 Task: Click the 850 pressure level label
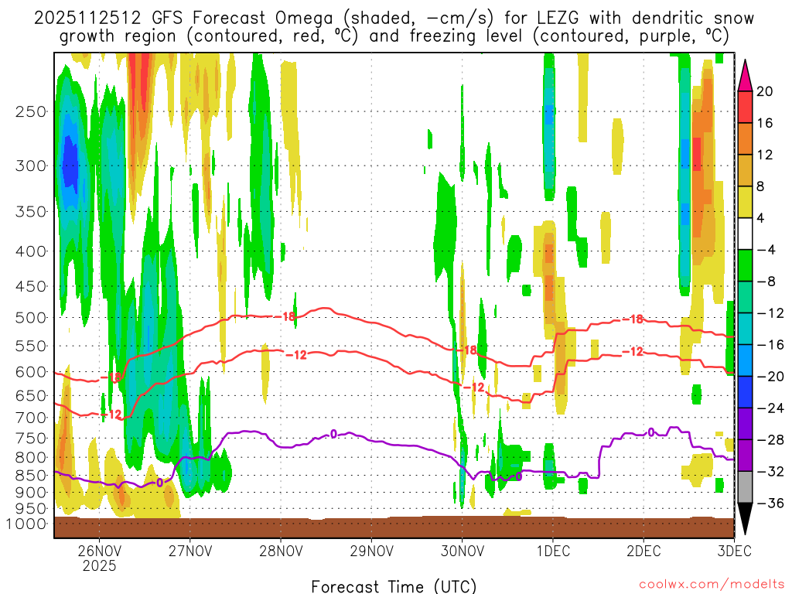pos(31,476)
